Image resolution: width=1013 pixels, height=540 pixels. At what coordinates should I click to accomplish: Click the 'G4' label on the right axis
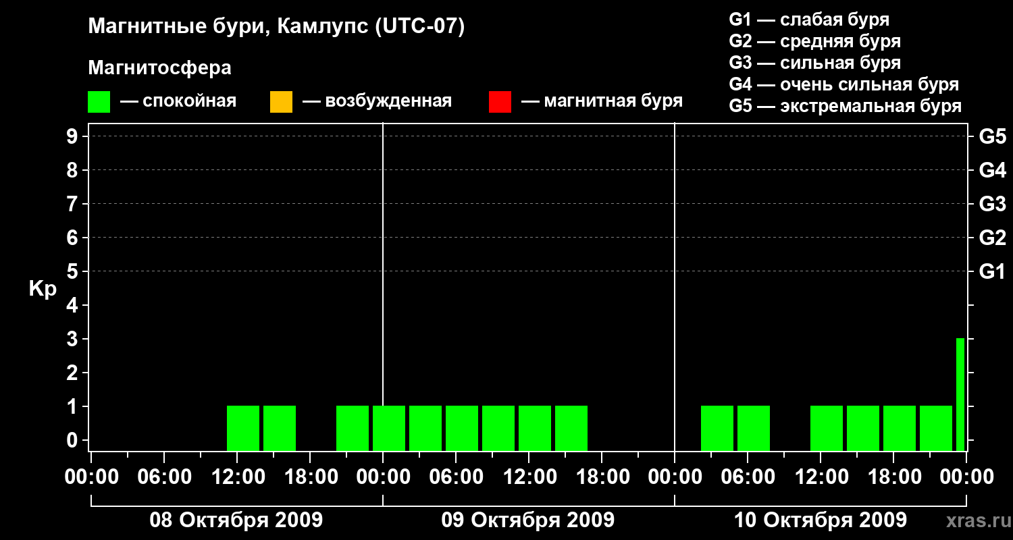click(993, 171)
